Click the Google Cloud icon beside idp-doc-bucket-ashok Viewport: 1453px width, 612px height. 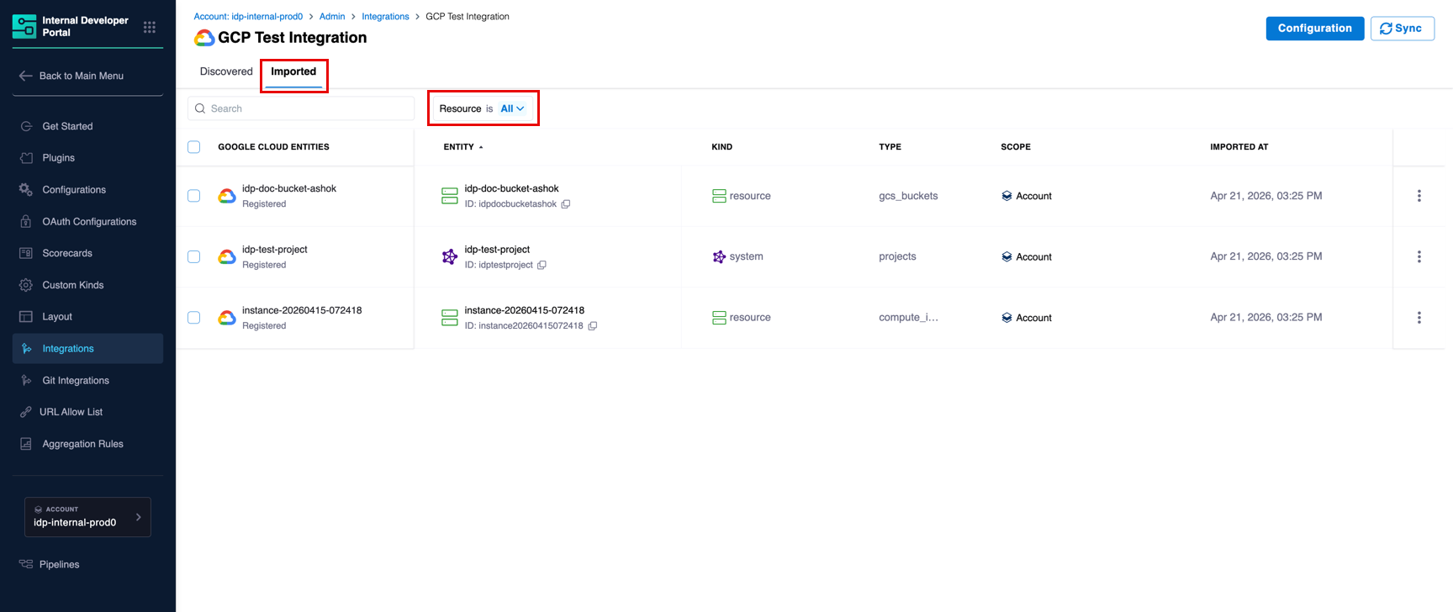pyautogui.click(x=227, y=196)
